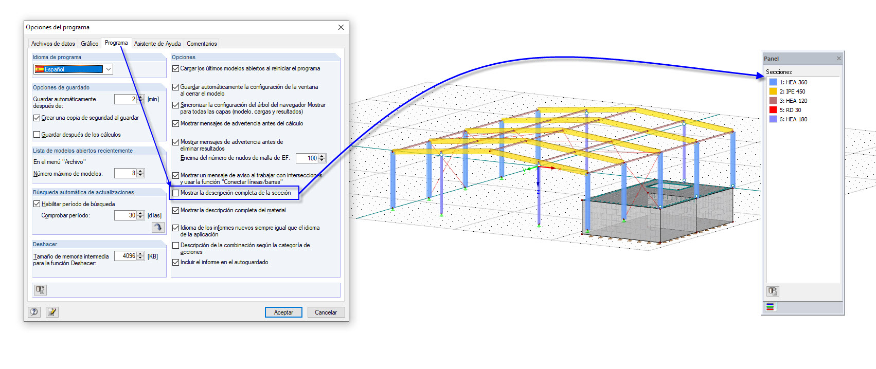Click the autosave minutes field showing 2
The height and width of the screenshot is (369, 876).
click(126, 99)
